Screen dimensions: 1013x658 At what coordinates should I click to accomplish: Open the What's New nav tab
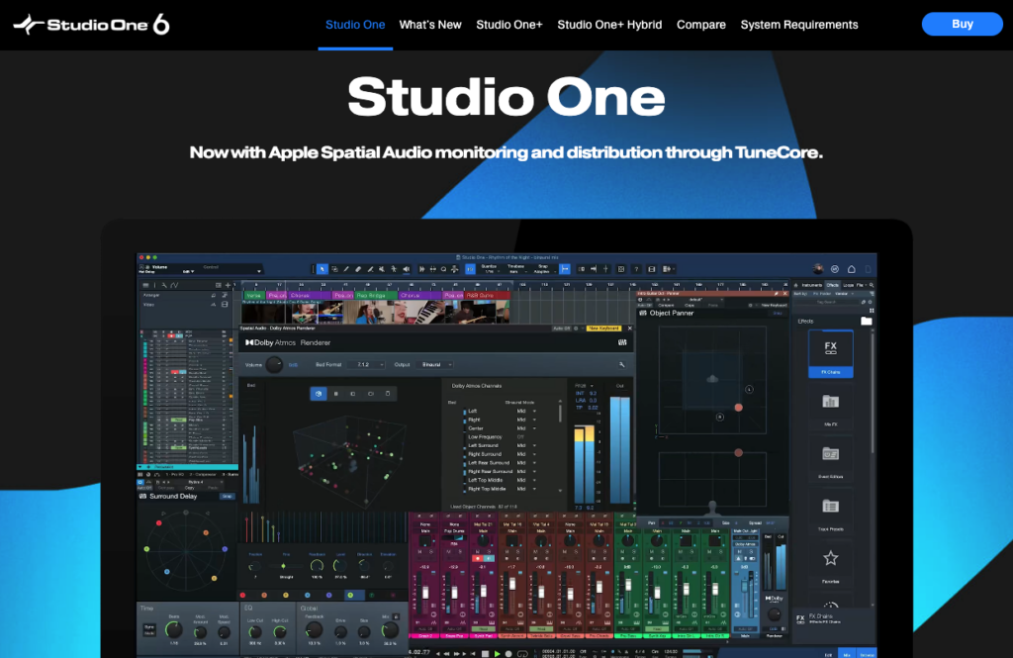(x=430, y=25)
